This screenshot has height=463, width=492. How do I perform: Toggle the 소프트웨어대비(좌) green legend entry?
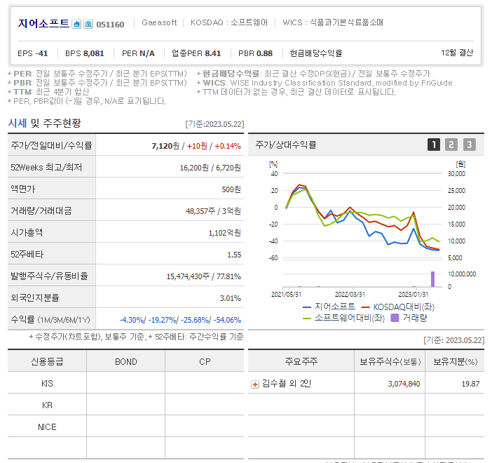[343, 318]
